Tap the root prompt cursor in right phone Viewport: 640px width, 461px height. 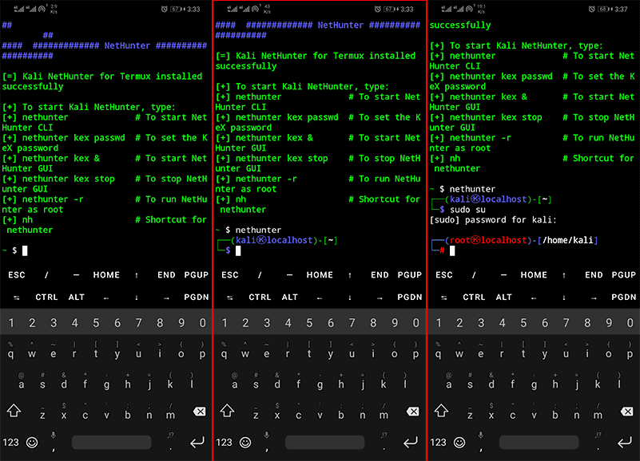[452, 250]
